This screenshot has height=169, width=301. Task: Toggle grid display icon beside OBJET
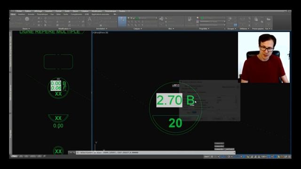(x=212, y=156)
